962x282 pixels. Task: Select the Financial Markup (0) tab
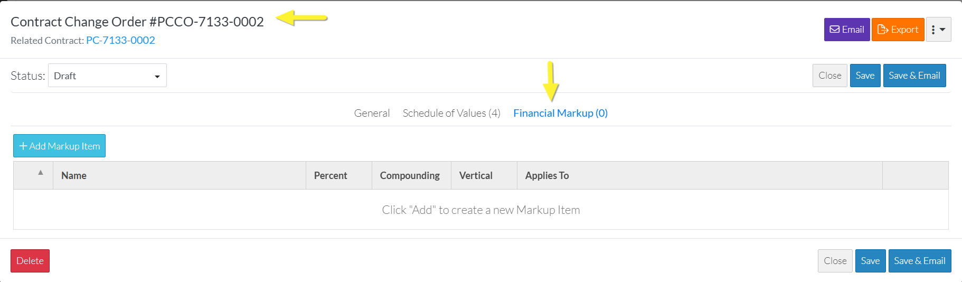click(x=560, y=113)
